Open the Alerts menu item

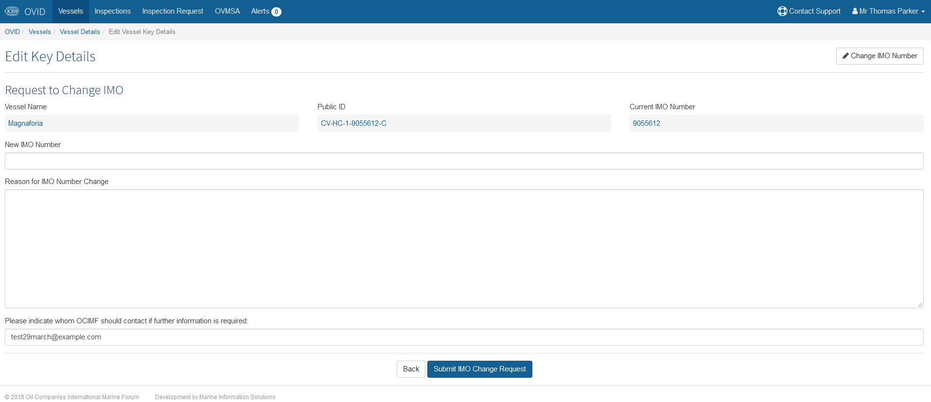(x=266, y=11)
